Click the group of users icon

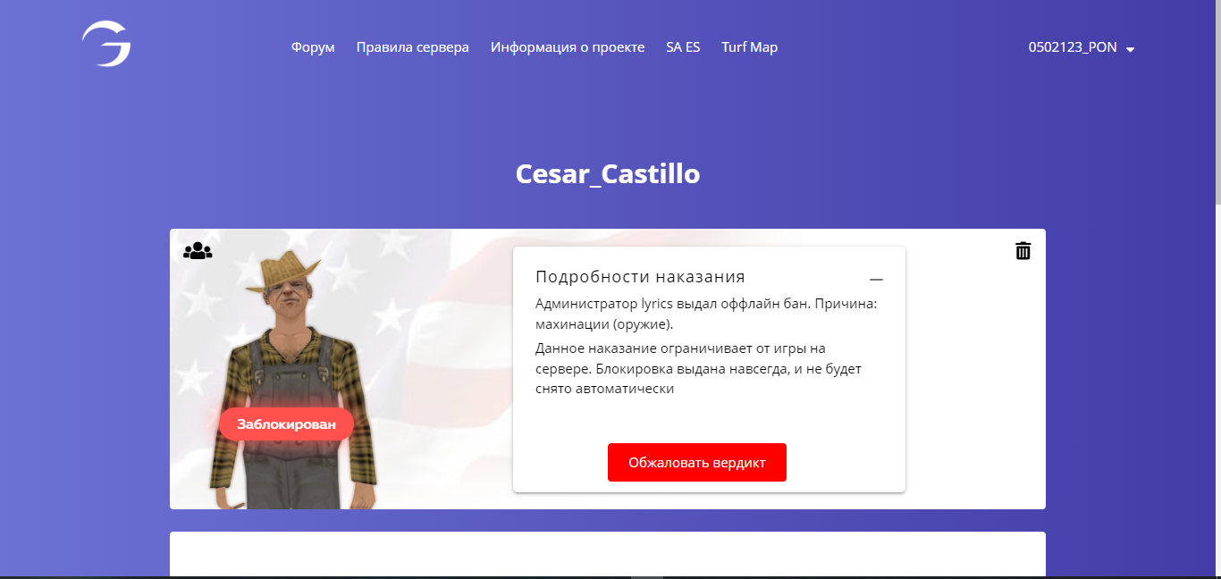click(198, 251)
